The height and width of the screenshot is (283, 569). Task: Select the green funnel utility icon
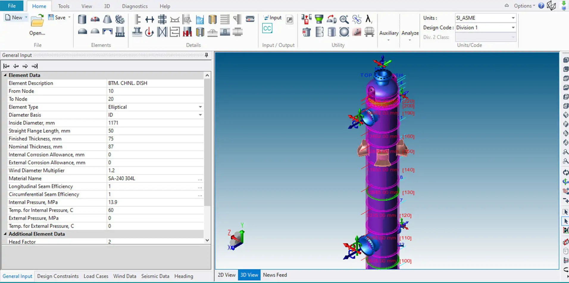coord(319,19)
